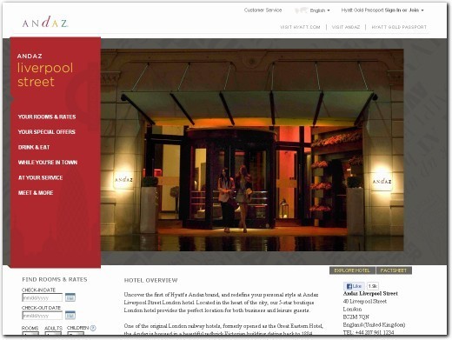
Task: Click the Visit Andaz link
Action: point(346,27)
